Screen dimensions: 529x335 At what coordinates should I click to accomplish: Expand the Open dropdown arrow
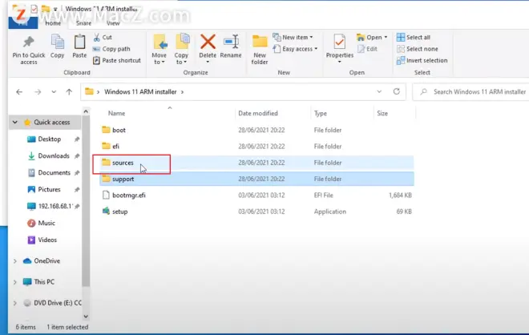pyautogui.click(x=386, y=37)
